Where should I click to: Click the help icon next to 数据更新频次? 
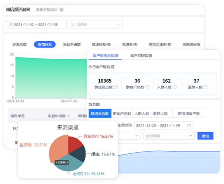(x=62, y=10)
